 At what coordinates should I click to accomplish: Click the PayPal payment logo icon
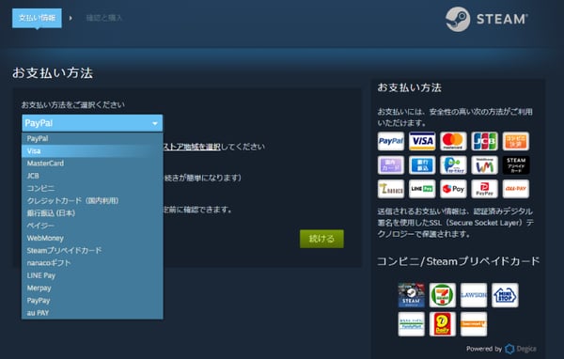tap(391, 141)
